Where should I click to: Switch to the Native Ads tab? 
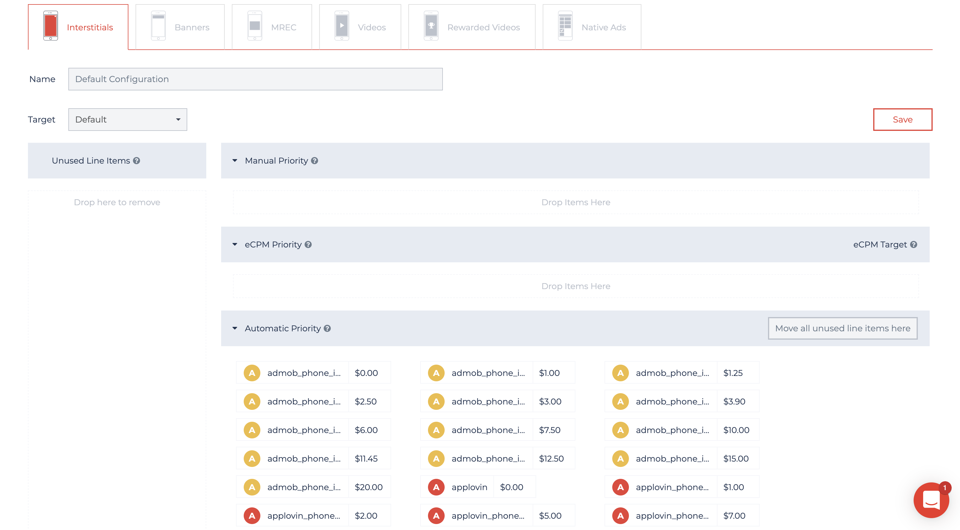(591, 27)
